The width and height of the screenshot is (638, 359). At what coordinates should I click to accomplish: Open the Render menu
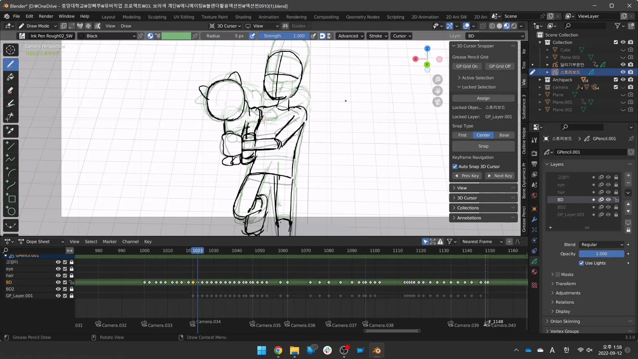(x=46, y=16)
